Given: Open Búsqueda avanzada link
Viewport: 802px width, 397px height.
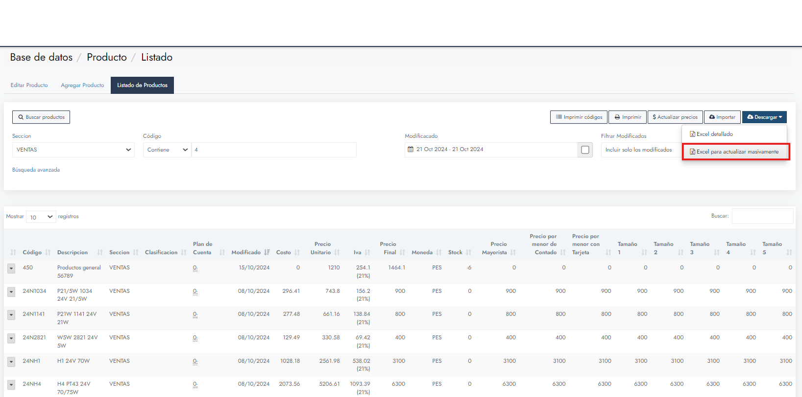Looking at the screenshot, I should (x=36, y=170).
